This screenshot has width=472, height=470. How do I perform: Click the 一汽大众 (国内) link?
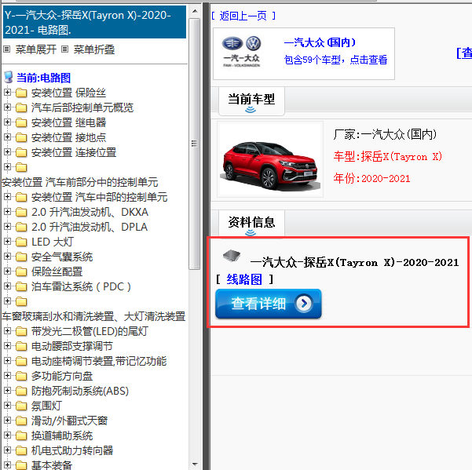click(x=320, y=42)
